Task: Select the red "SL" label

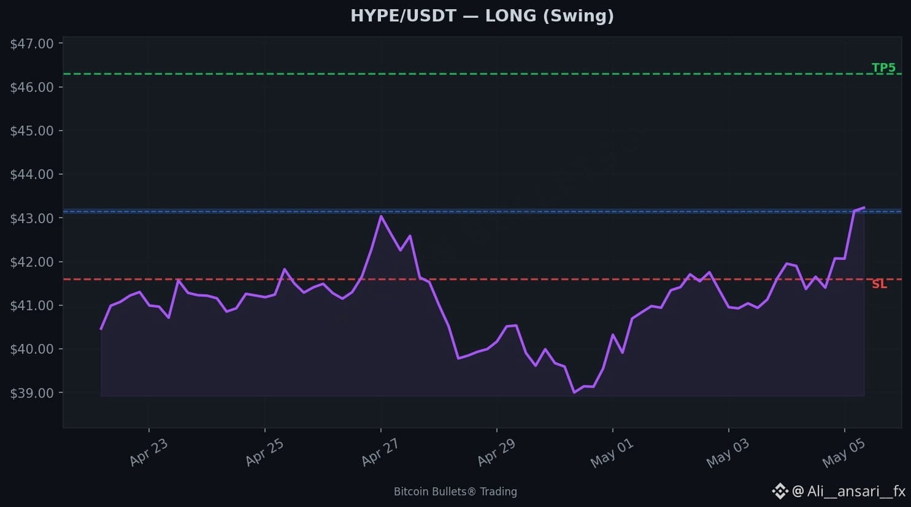Action: [x=879, y=284]
